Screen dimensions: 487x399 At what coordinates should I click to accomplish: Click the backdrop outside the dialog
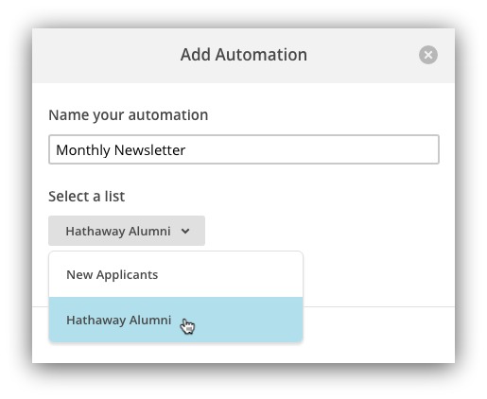(16, 201)
